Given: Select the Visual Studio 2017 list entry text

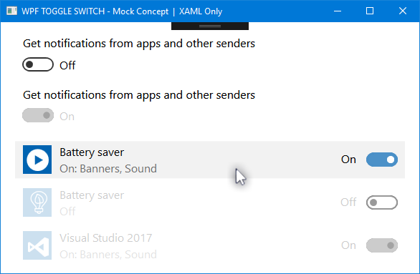Looking at the screenshot, I should click(x=106, y=238).
